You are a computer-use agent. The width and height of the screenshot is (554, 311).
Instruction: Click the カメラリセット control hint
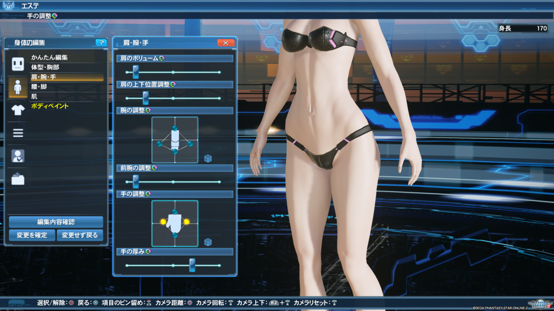coord(315,303)
